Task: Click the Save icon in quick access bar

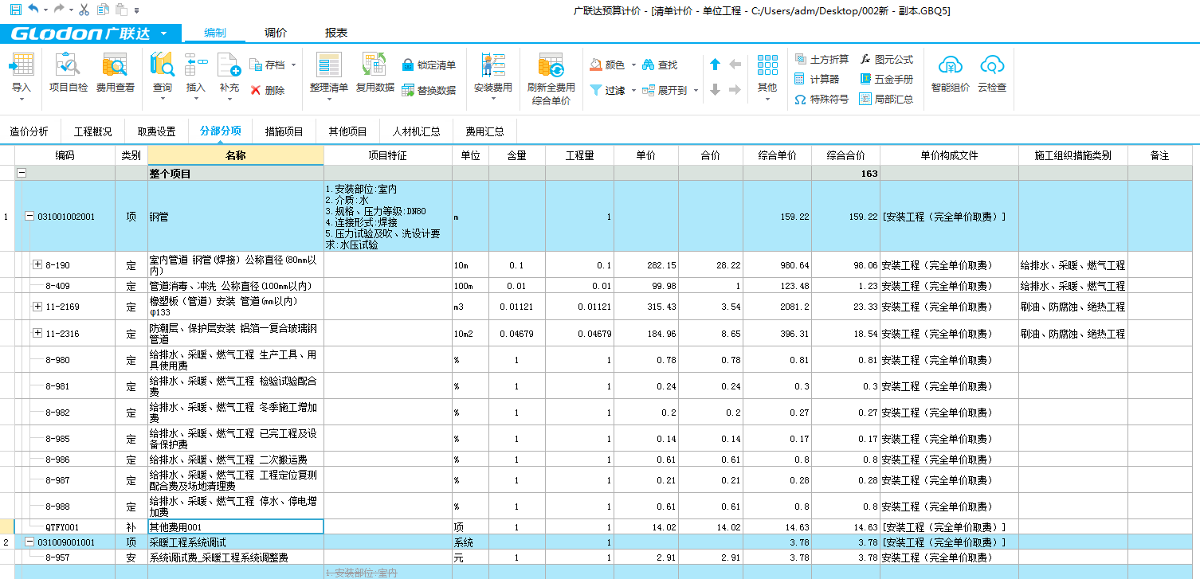Action: [15, 10]
